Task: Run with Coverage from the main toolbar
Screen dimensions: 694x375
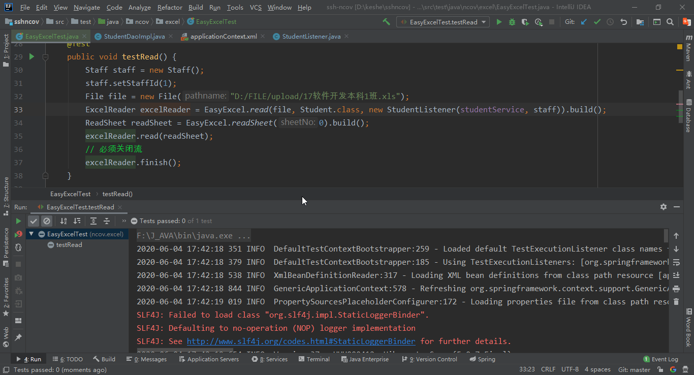Action: (x=525, y=22)
